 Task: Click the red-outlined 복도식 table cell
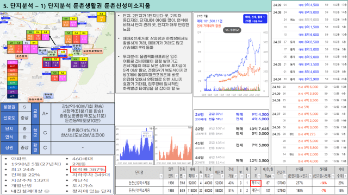pos(256,183)
